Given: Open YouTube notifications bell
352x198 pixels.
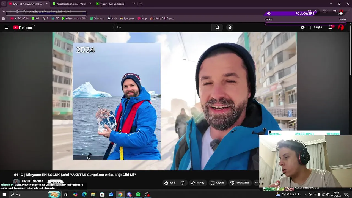Looking at the screenshot, I should [x=330, y=27].
